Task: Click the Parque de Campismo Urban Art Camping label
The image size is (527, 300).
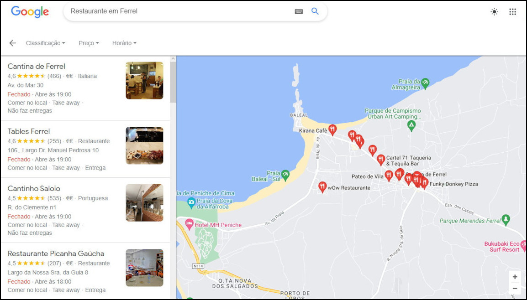Action: pos(393,114)
